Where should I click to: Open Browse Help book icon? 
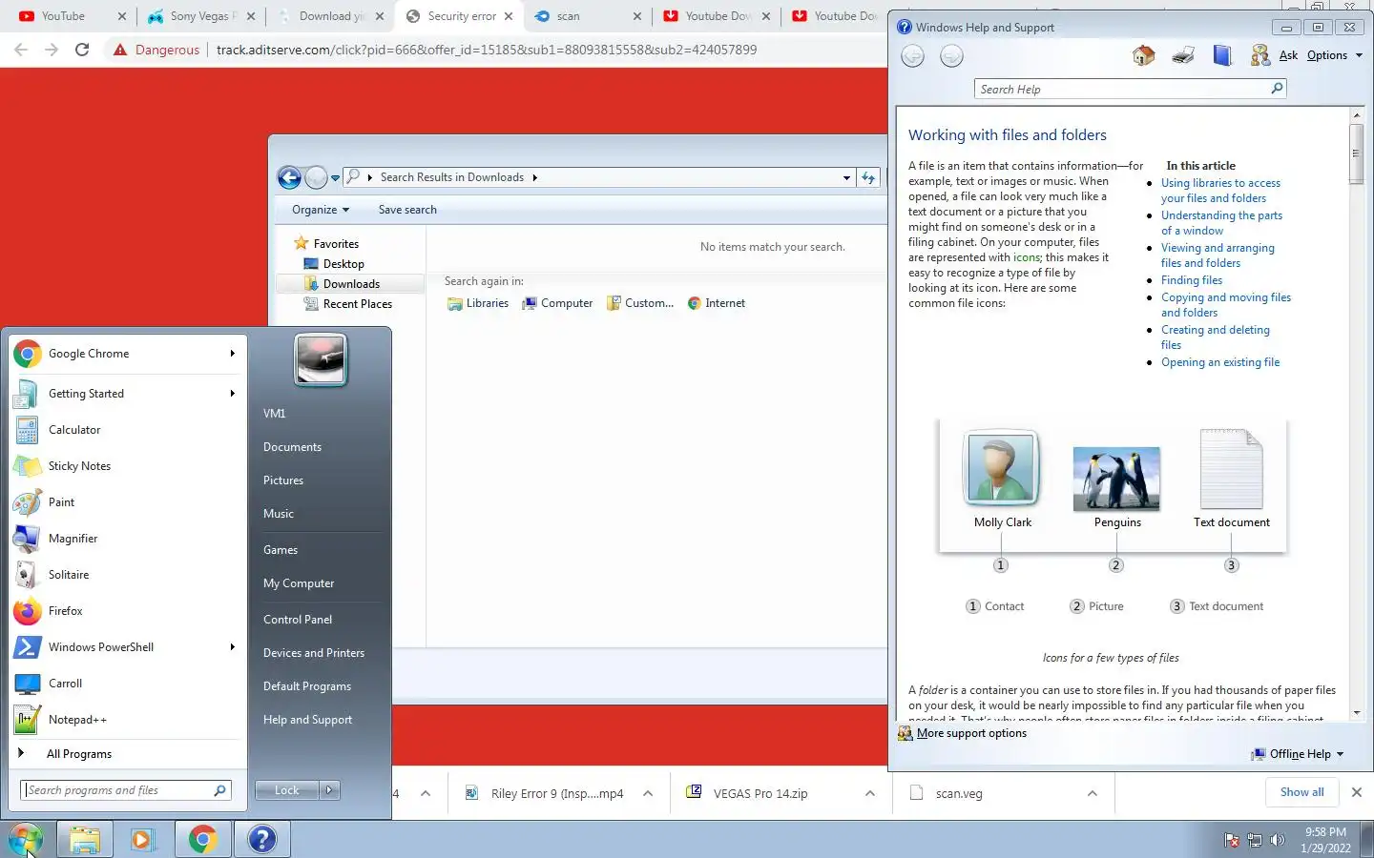click(x=1222, y=55)
